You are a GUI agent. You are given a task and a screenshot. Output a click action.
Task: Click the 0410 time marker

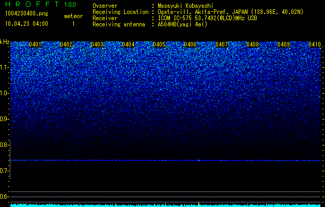click(315, 45)
